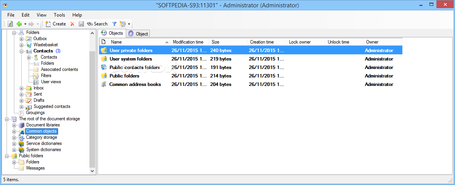Image resolution: width=455 pixels, height=185 pixels.
Task: Click the Search button
Action: [97, 24]
